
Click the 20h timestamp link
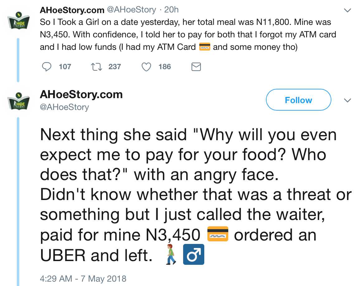pyautogui.click(x=171, y=10)
